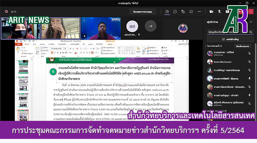Toggle the microphone mute button in toolbar
Image resolution: width=257 pixels, height=143 pixels.
tap(219, 11)
